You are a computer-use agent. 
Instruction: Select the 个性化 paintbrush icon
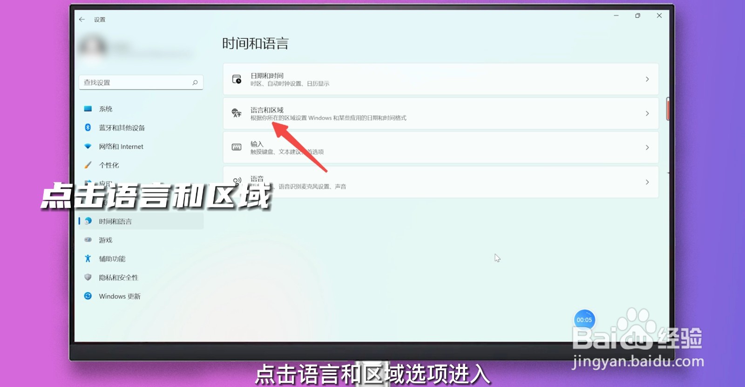(88, 165)
